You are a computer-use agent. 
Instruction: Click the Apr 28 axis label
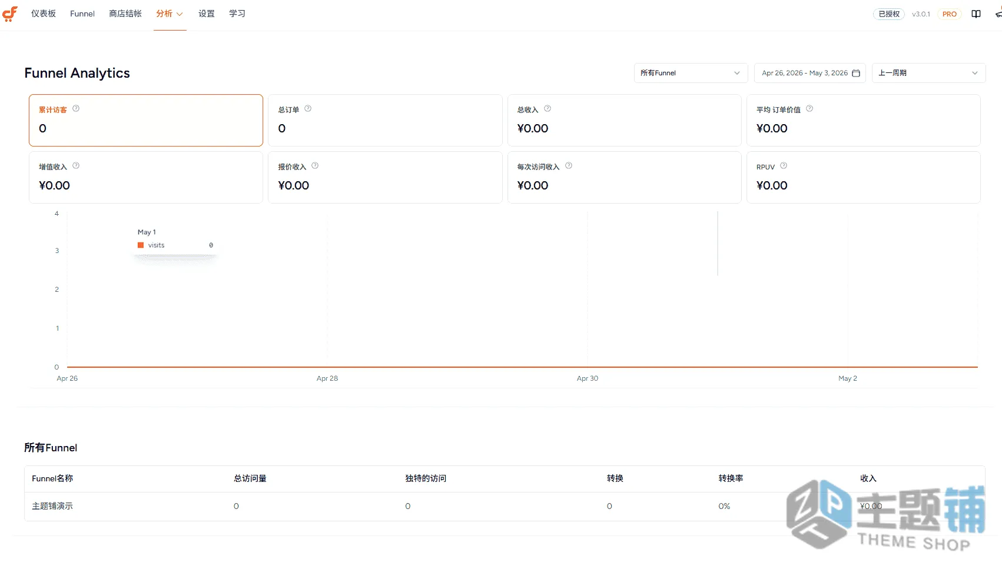coord(327,378)
